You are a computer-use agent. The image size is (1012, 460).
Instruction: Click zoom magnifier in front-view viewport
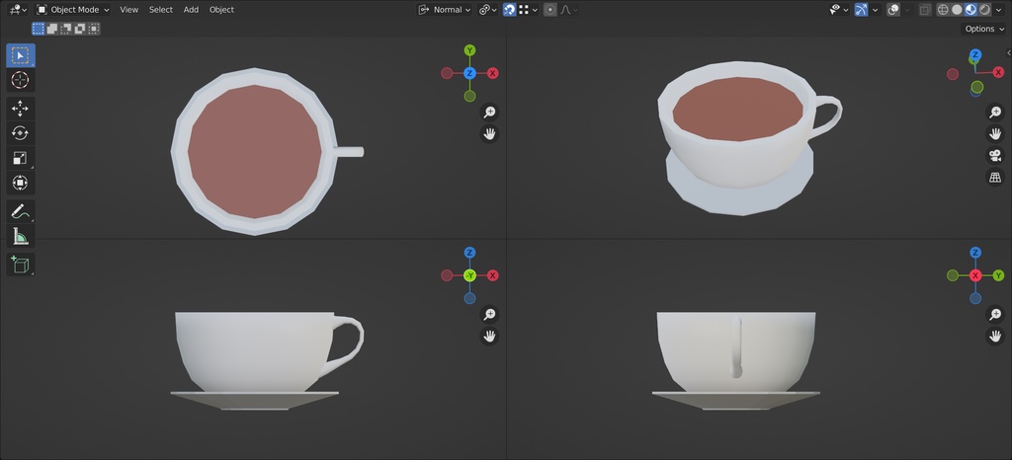pos(490,314)
